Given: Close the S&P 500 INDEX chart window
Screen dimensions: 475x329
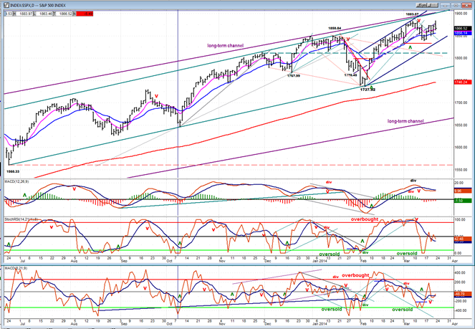Looking at the screenshot, I should tap(465, 5).
